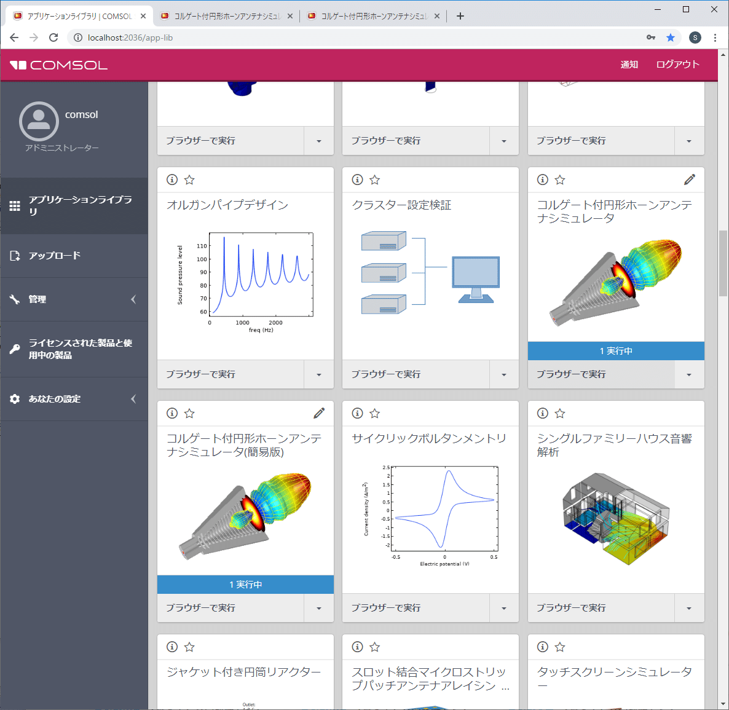Click the blue 1 実行中 status bar
Image resolution: width=729 pixels, height=710 pixels.
(x=615, y=350)
